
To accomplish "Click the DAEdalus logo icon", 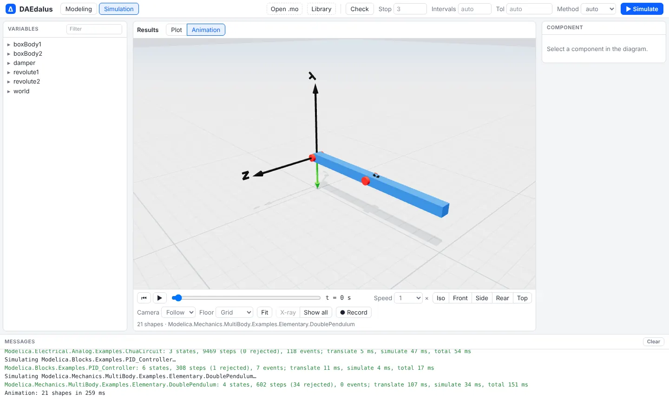I will coord(11,9).
